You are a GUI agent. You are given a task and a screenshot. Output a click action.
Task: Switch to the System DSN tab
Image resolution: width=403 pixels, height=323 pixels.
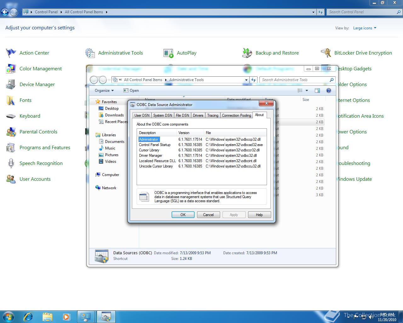[163, 115]
